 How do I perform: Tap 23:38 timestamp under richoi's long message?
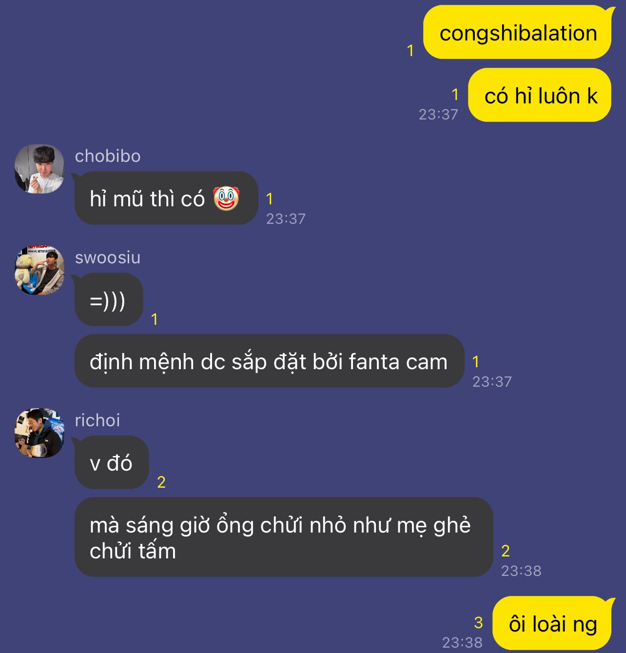[x=521, y=571]
